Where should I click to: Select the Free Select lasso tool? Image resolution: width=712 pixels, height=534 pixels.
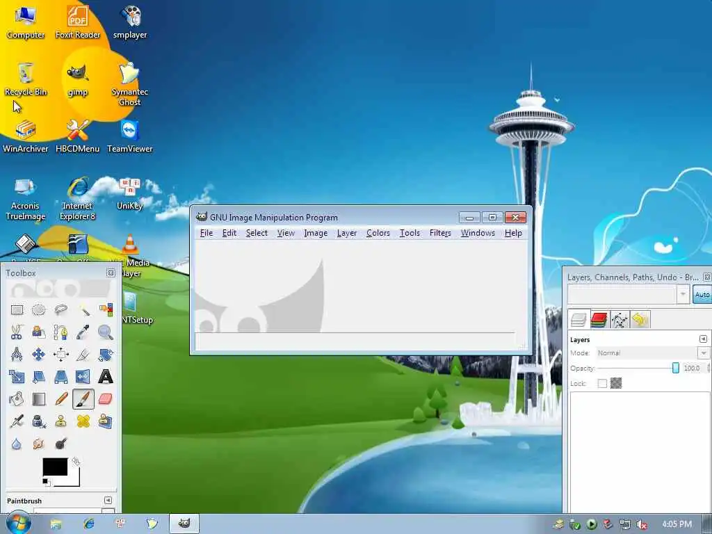point(61,310)
